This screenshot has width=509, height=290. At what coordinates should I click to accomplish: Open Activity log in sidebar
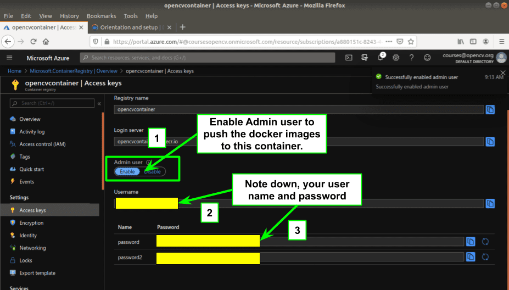point(32,131)
